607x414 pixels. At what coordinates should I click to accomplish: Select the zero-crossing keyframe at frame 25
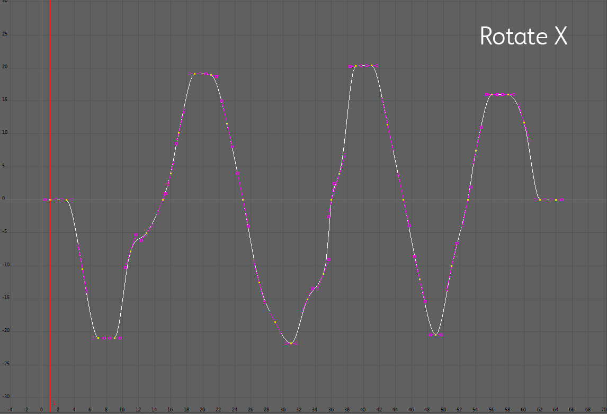tap(243, 200)
